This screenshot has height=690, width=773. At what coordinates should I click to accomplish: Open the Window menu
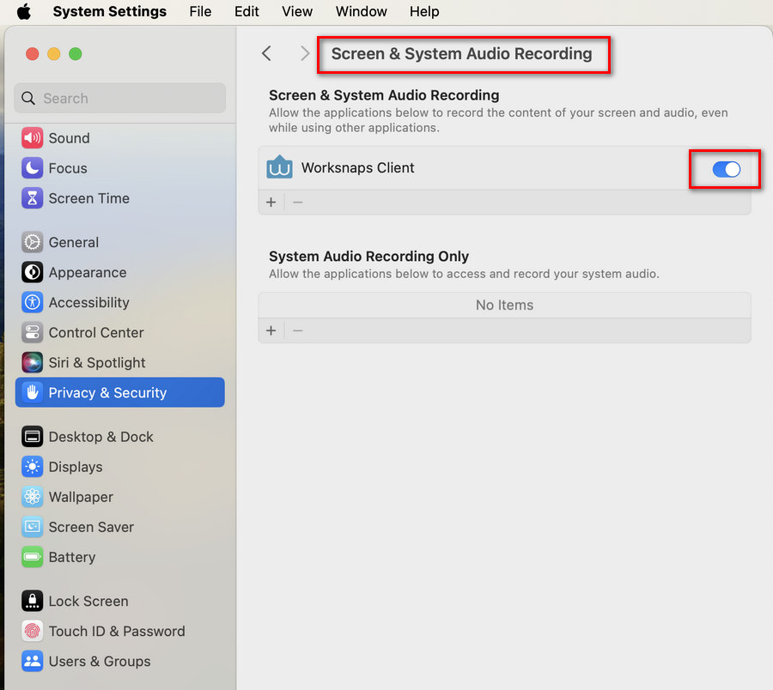361,11
